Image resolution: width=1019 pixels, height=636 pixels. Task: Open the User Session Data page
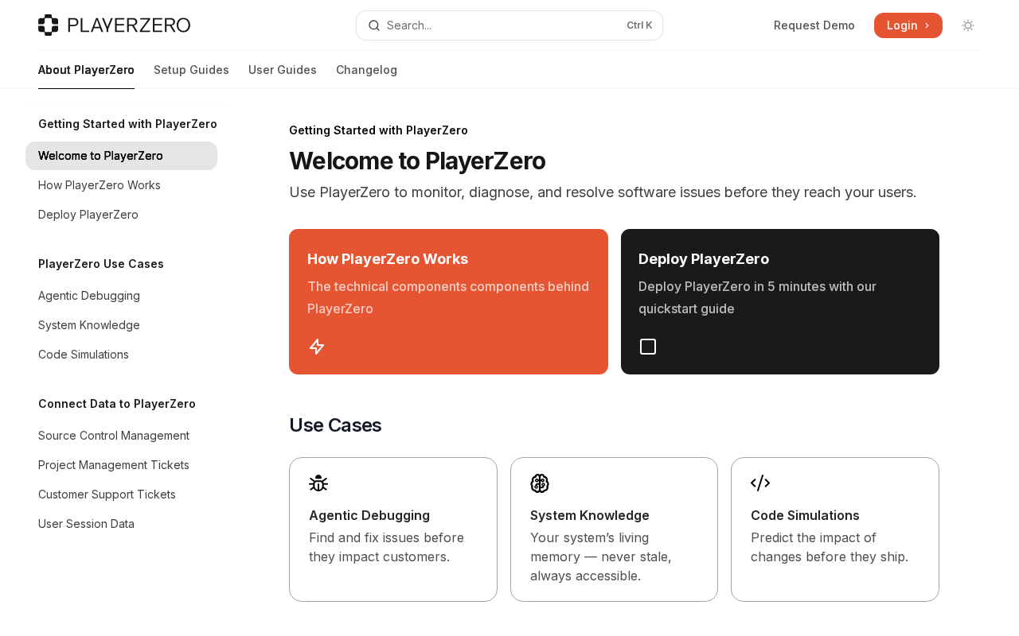pos(86,524)
